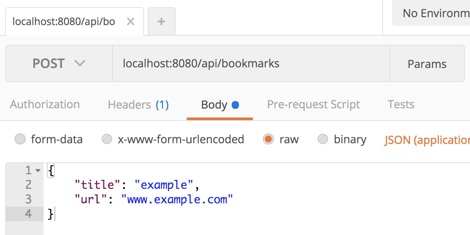The width and height of the screenshot is (470, 235).
Task: Click line number 4 in the editor gutter
Action: [28, 214]
